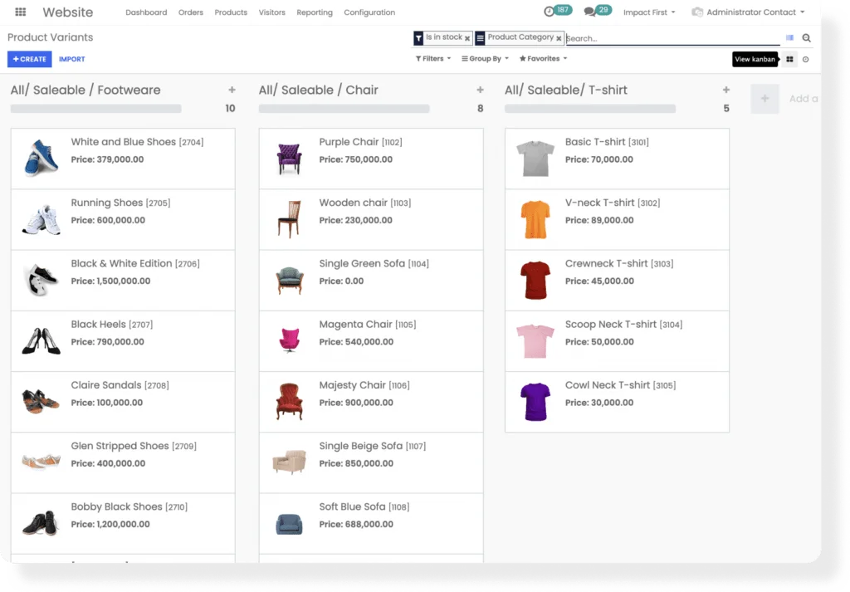
Task: Open Single Green Sofa [1104] card title
Action: point(374,263)
